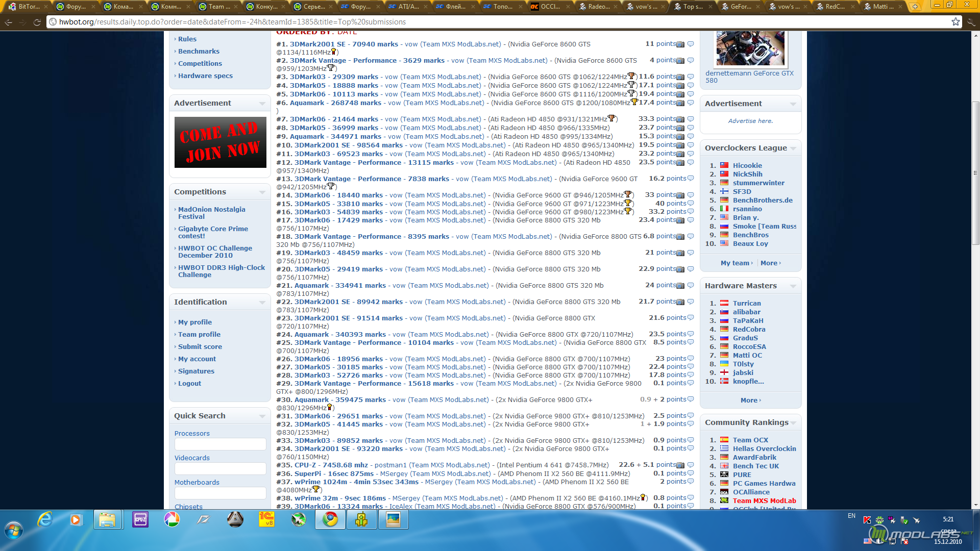Open comment bubble for #1 3DMark2001 SE result

691,44
